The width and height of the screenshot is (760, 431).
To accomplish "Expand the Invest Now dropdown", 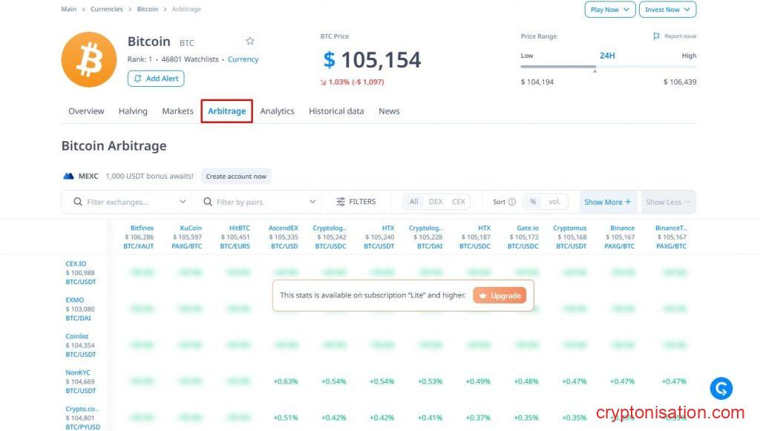I will tap(668, 10).
